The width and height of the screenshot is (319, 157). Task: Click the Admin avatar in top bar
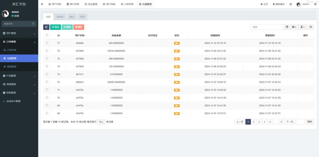(298, 4)
